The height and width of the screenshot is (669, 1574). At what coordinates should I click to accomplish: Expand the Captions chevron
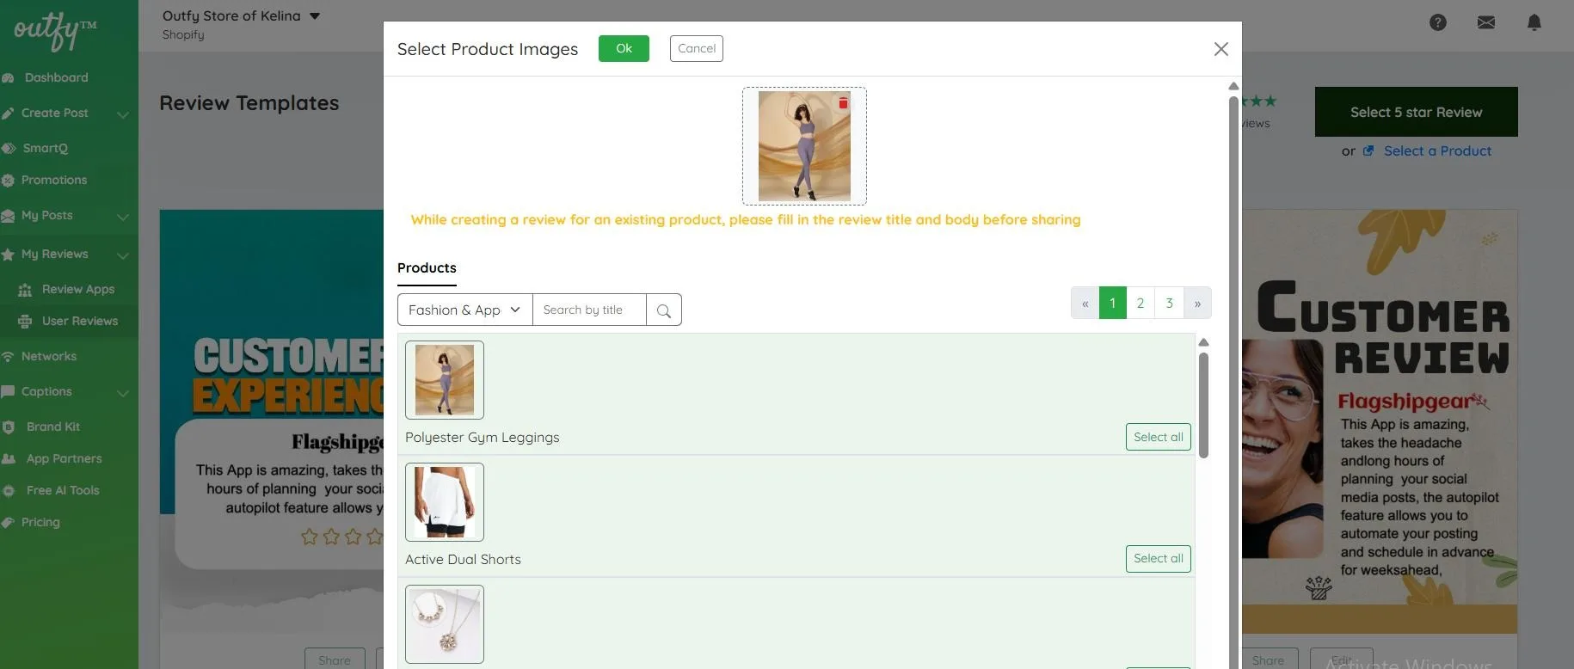123,393
